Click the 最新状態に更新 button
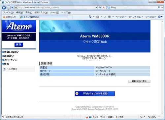 pos(139,82)
